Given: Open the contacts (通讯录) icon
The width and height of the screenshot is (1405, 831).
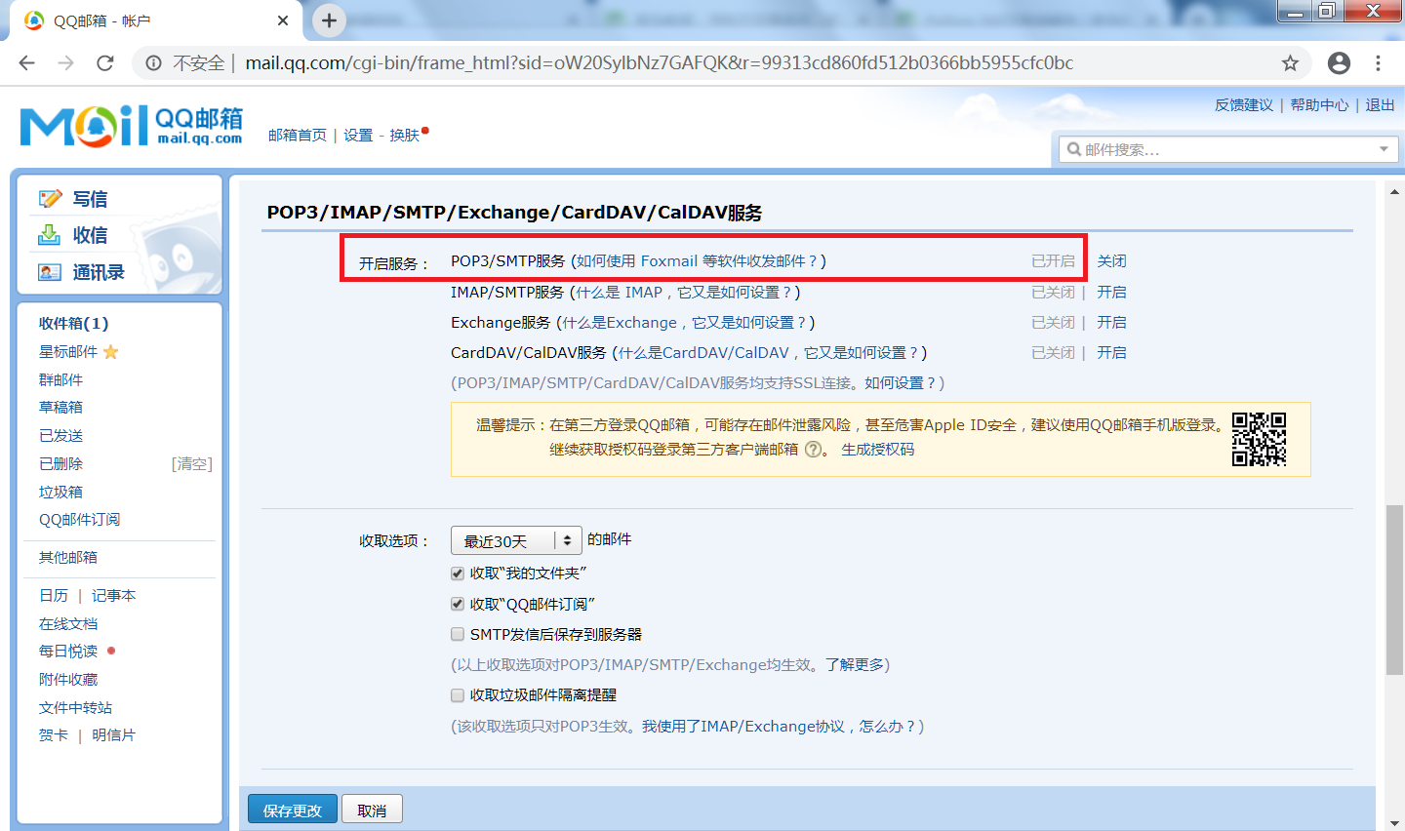Looking at the screenshot, I should coord(50,272).
